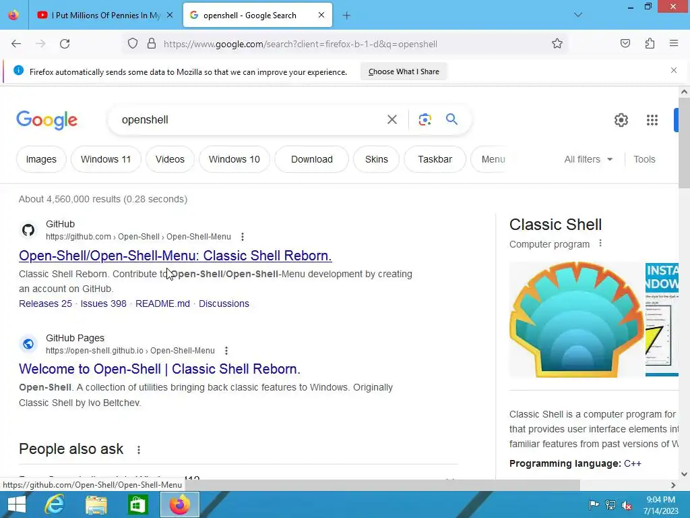
Task: Open Open-Shell-Menu Classic Shell Reborn link
Action: (x=175, y=256)
